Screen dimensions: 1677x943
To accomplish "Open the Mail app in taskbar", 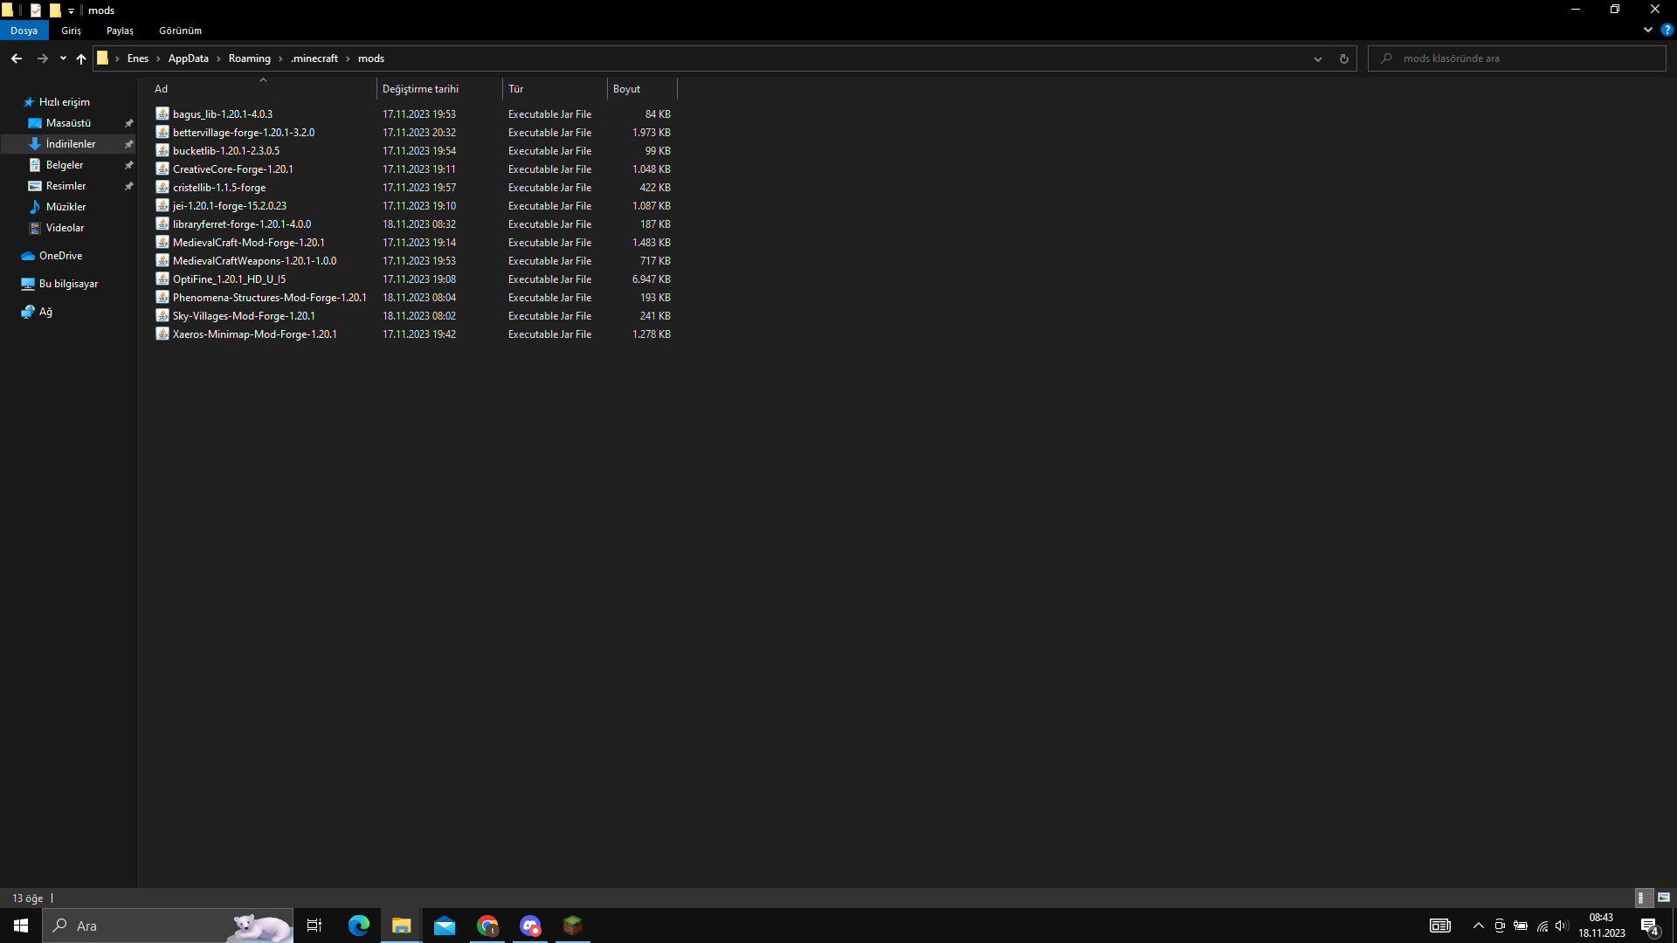I will pyautogui.click(x=445, y=926).
